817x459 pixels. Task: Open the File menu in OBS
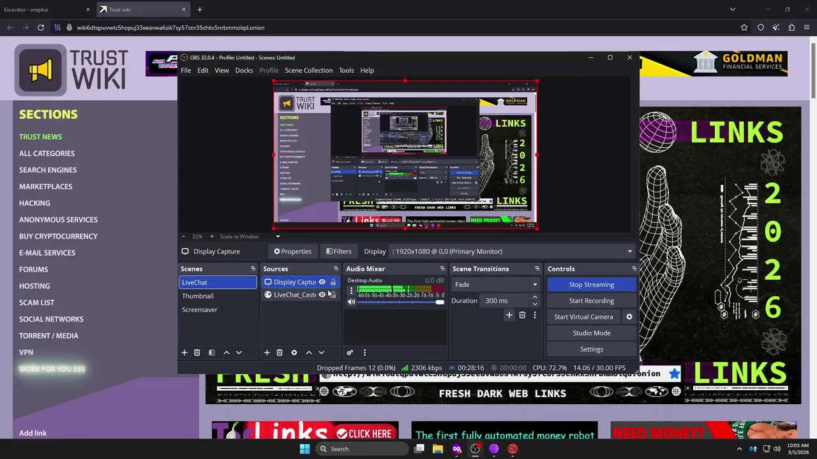pos(186,70)
